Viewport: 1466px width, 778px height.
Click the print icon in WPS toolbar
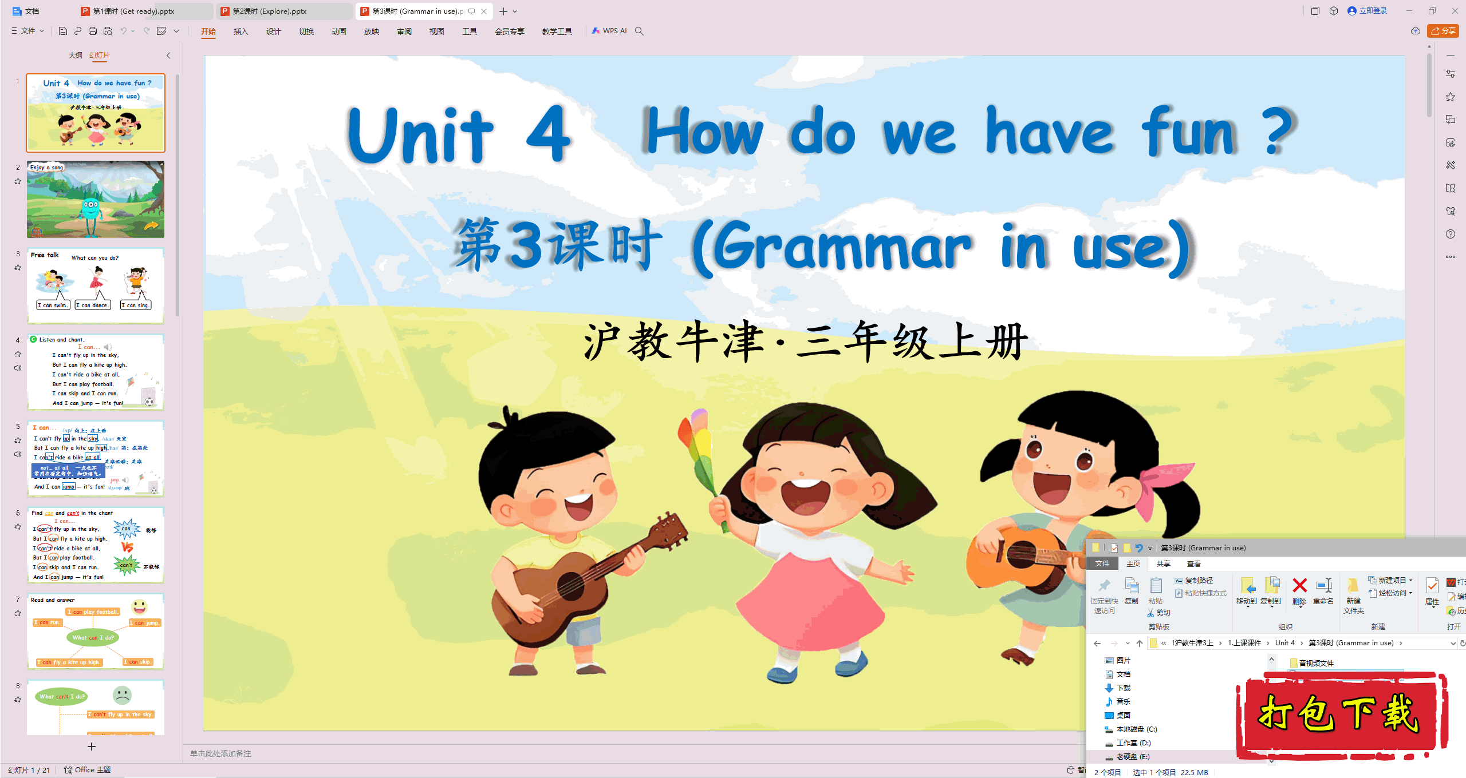tap(93, 31)
